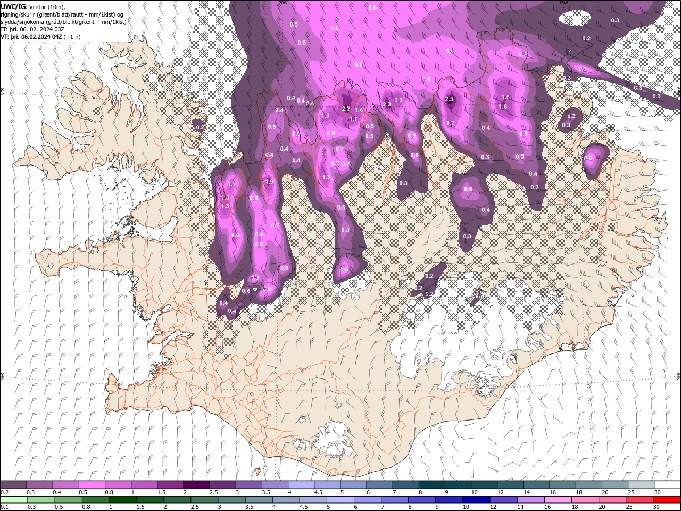Select the '12' label in the snow legend row
Viewport: 681px width, 511px height.
pos(500,492)
